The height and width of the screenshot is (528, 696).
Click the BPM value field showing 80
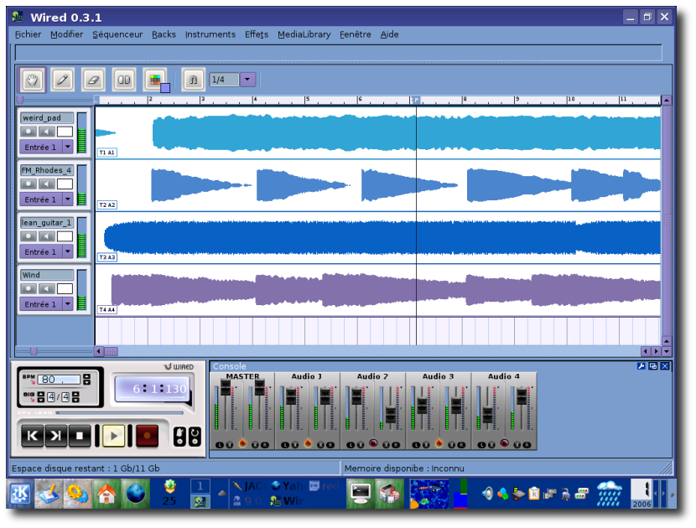pyautogui.click(x=59, y=380)
